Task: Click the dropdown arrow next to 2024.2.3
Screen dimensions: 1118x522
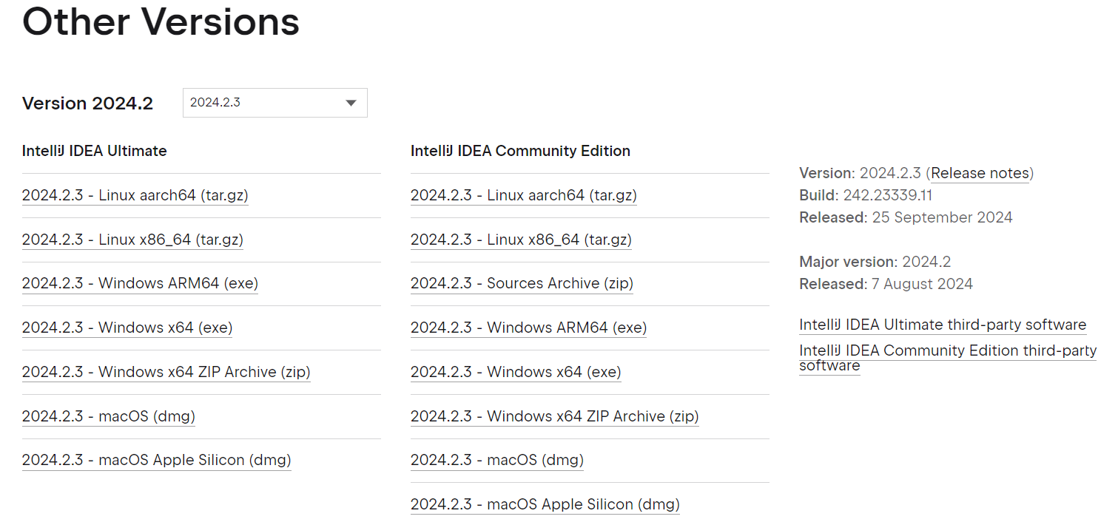Action: click(x=351, y=103)
